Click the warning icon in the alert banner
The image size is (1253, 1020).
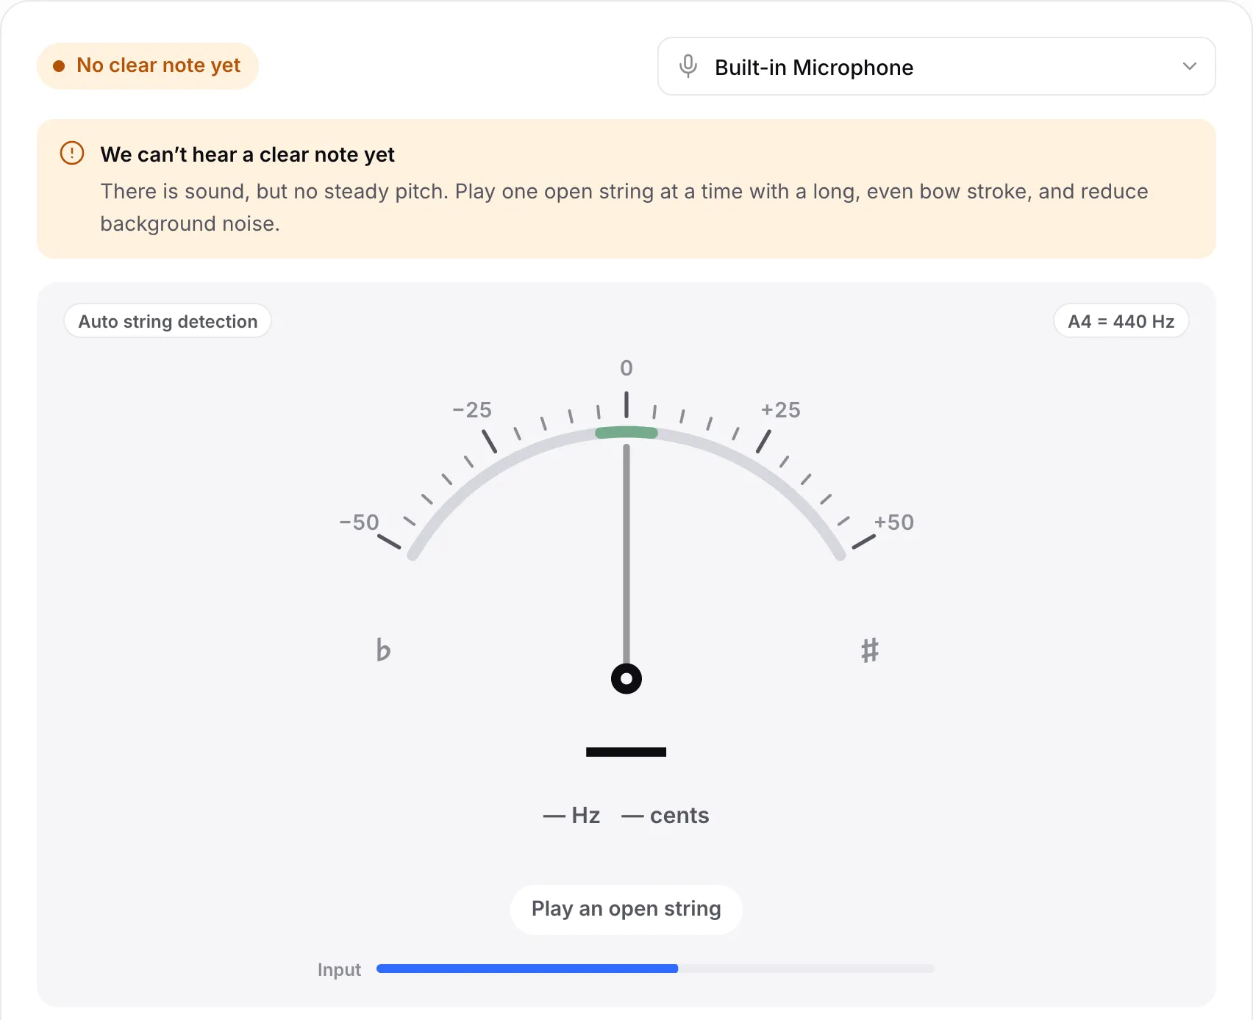point(72,154)
